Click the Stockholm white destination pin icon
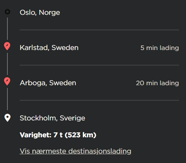This screenshot has height=163, width=186. [7, 118]
